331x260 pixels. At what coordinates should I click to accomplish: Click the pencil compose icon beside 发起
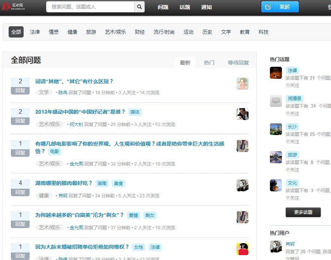point(267,7)
